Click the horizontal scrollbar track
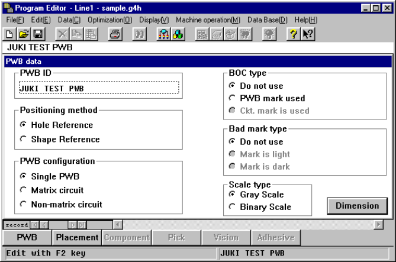 248,225
